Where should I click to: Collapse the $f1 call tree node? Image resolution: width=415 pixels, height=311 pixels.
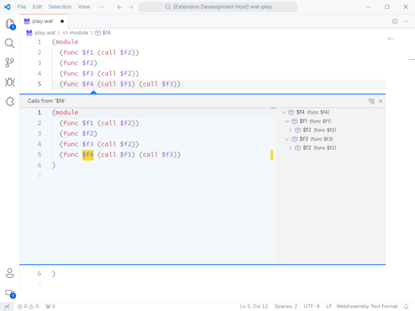point(287,121)
